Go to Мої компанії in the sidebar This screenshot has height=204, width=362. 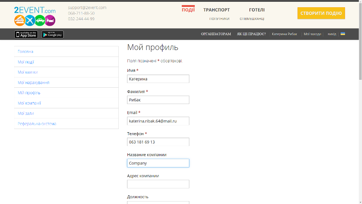[x=29, y=103]
